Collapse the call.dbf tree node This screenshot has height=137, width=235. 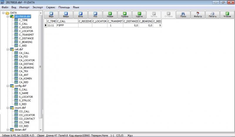[x=7, y=49]
